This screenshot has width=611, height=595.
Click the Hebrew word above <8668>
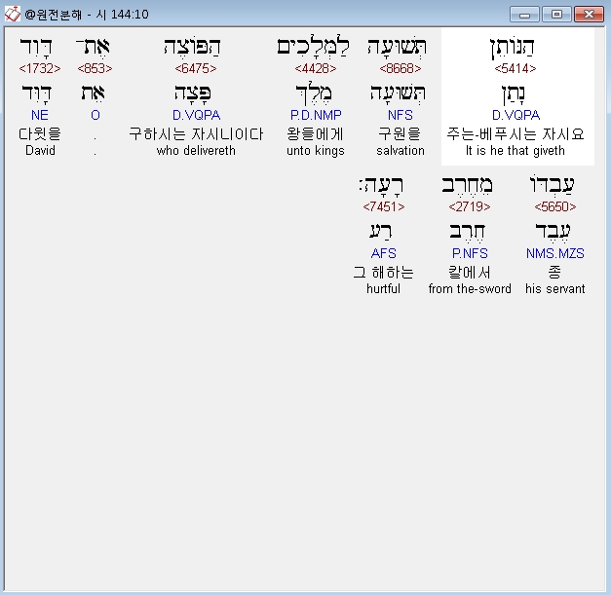[397, 48]
